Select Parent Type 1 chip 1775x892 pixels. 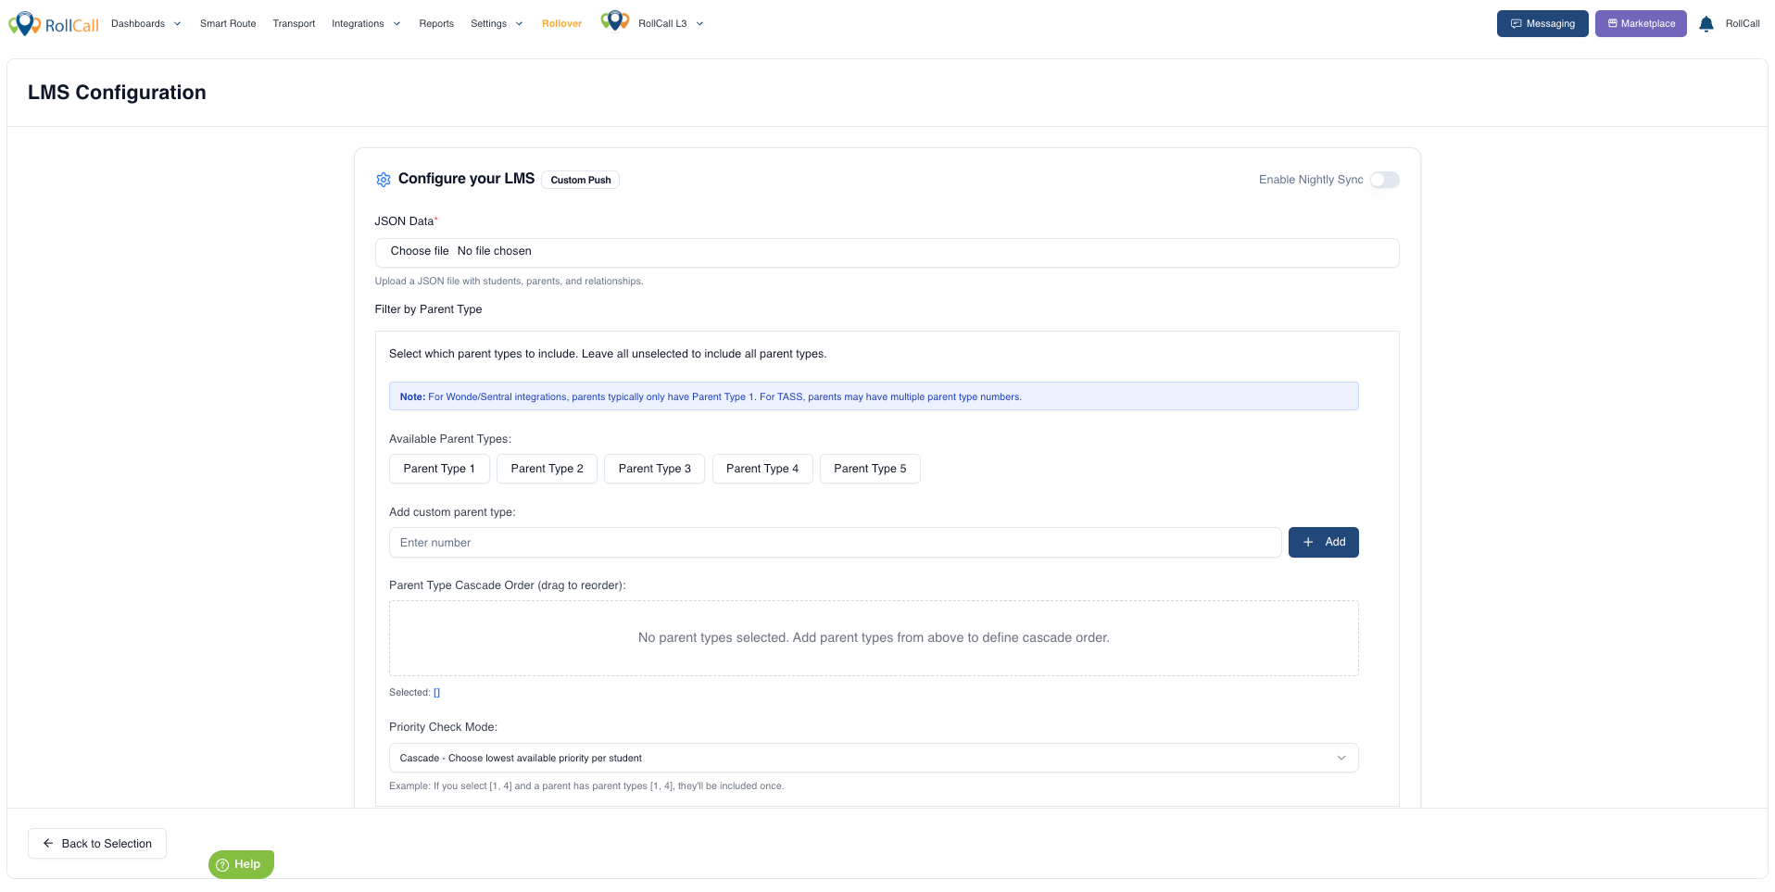point(439,469)
